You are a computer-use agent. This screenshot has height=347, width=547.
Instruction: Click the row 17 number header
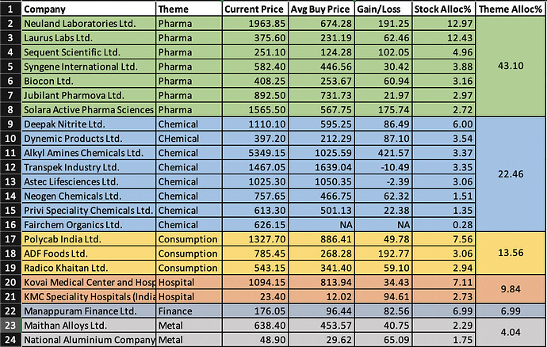pos(10,238)
